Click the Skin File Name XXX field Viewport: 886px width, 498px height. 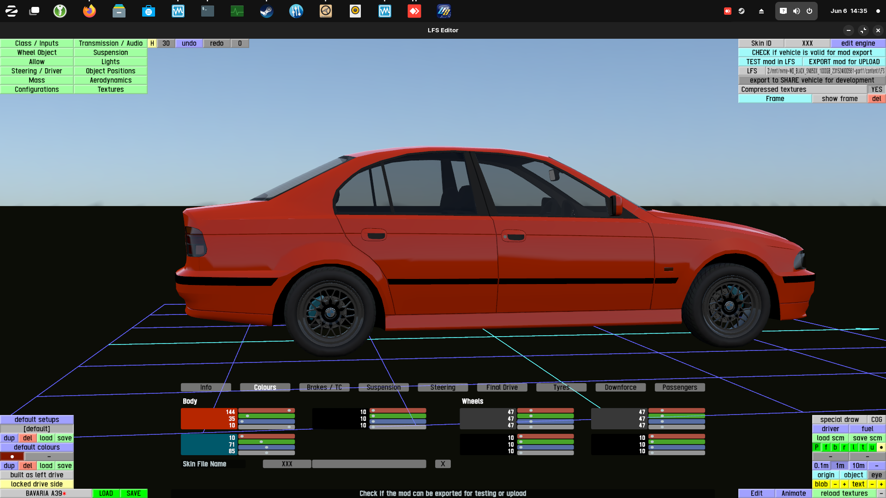[287, 464]
